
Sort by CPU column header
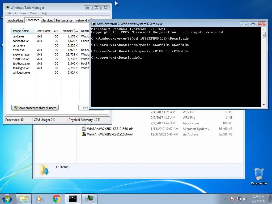pos(57,31)
